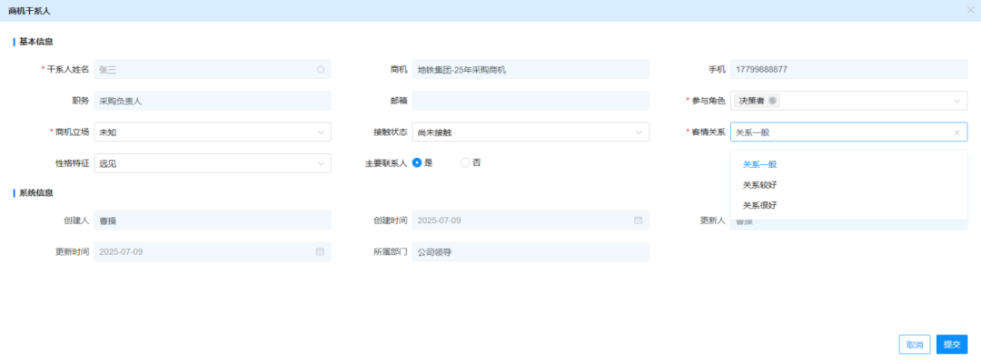Screen dimensions: 981x363
Task: Clear the 客情关系 selection with x icon
Action: click(956, 132)
